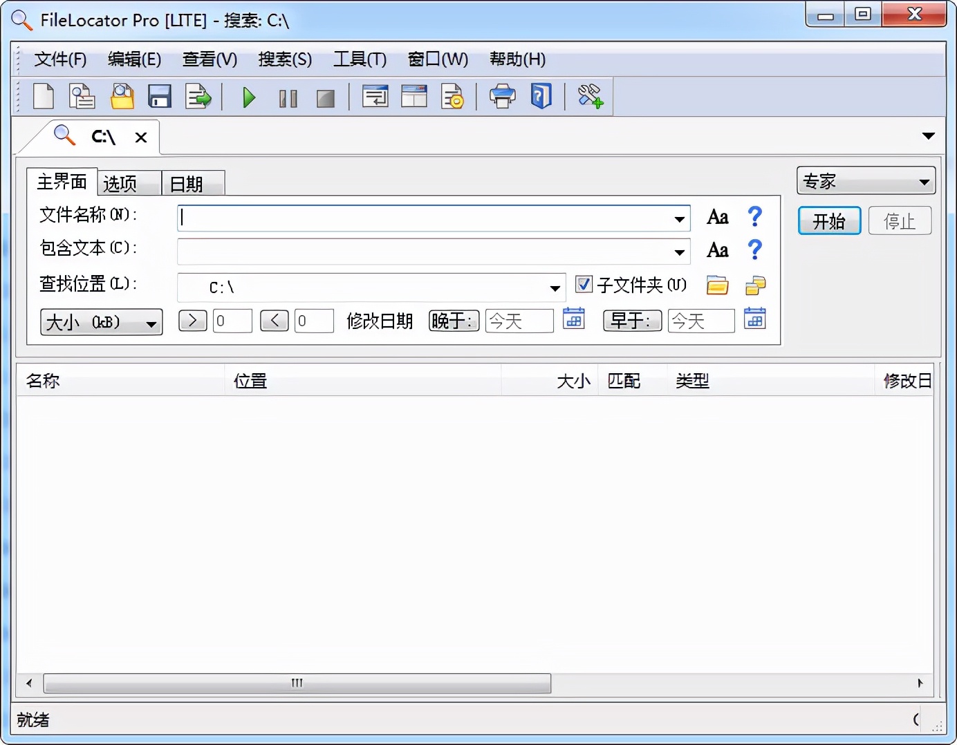Click the 开始 button

click(829, 221)
